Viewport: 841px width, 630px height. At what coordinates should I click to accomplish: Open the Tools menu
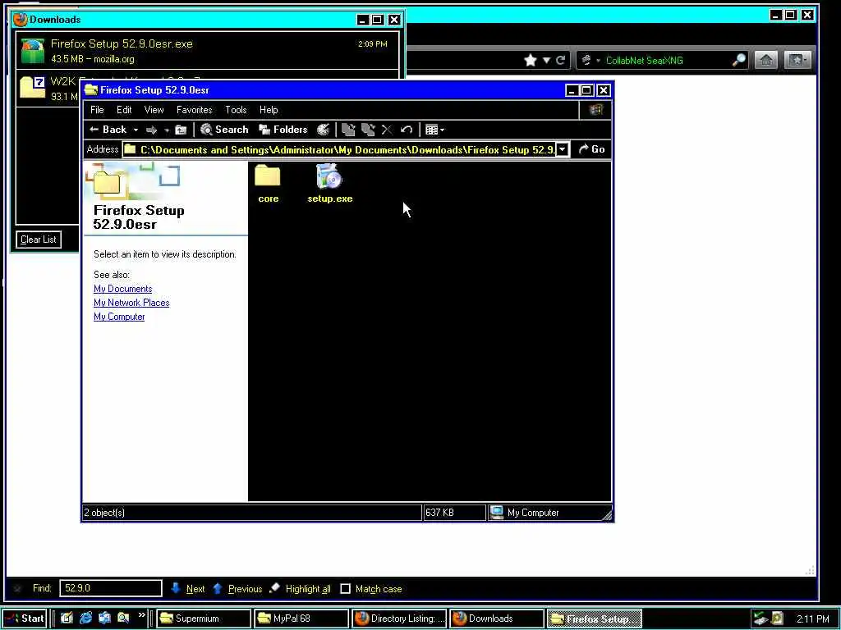236,110
